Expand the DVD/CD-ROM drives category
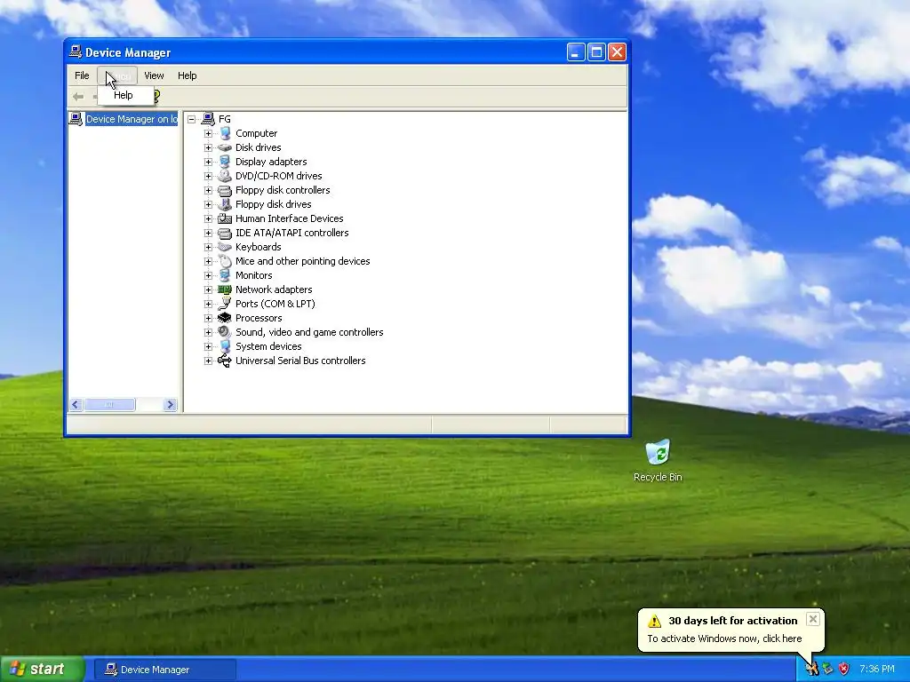The width and height of the screenshot is (910, 682). pyautogui.click(x=208, y=176)
